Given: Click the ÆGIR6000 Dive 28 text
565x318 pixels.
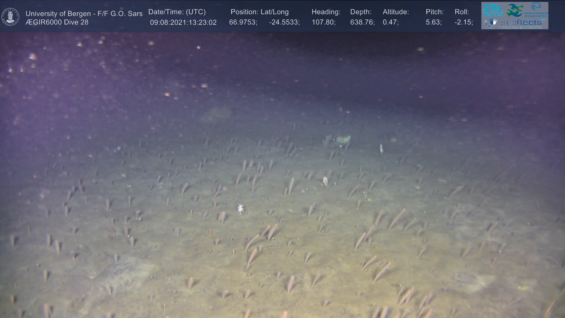Looking at the screenshot, I should pos(57,22).
